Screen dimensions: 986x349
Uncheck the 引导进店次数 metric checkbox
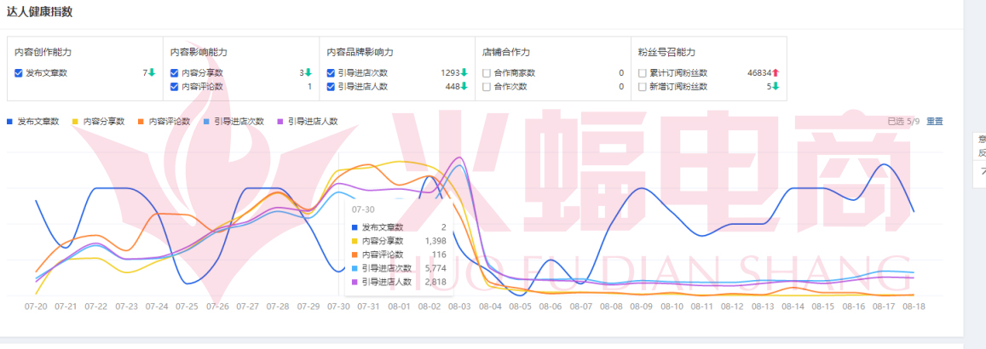tap(331, 73)
